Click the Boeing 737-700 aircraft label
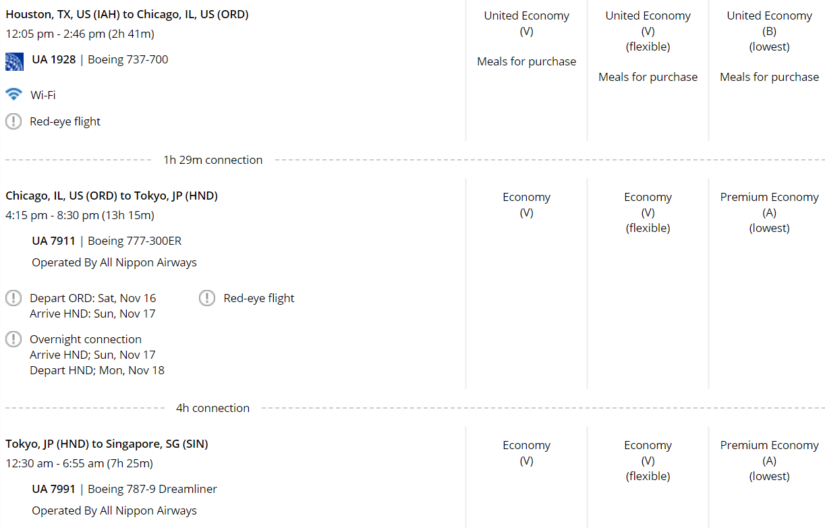 tap(128, 59)
